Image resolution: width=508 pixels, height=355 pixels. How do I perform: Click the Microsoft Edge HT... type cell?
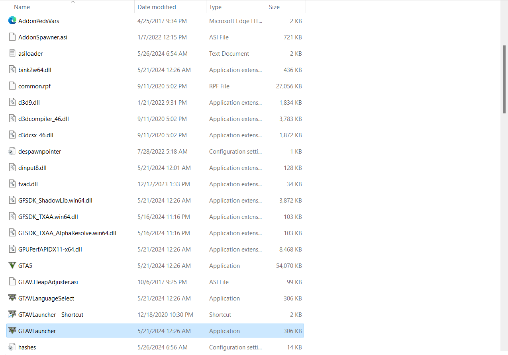tap(235, 21)
